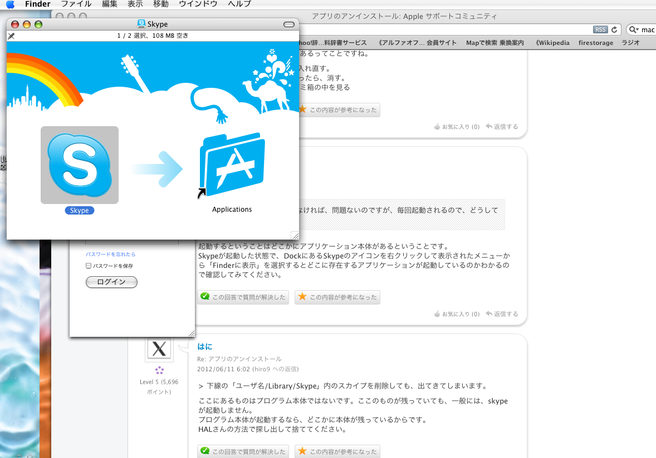Click この回答で質問が解決した under the Dock reply
The width and height of the screenshot is (656, 458).
point(243,297)
